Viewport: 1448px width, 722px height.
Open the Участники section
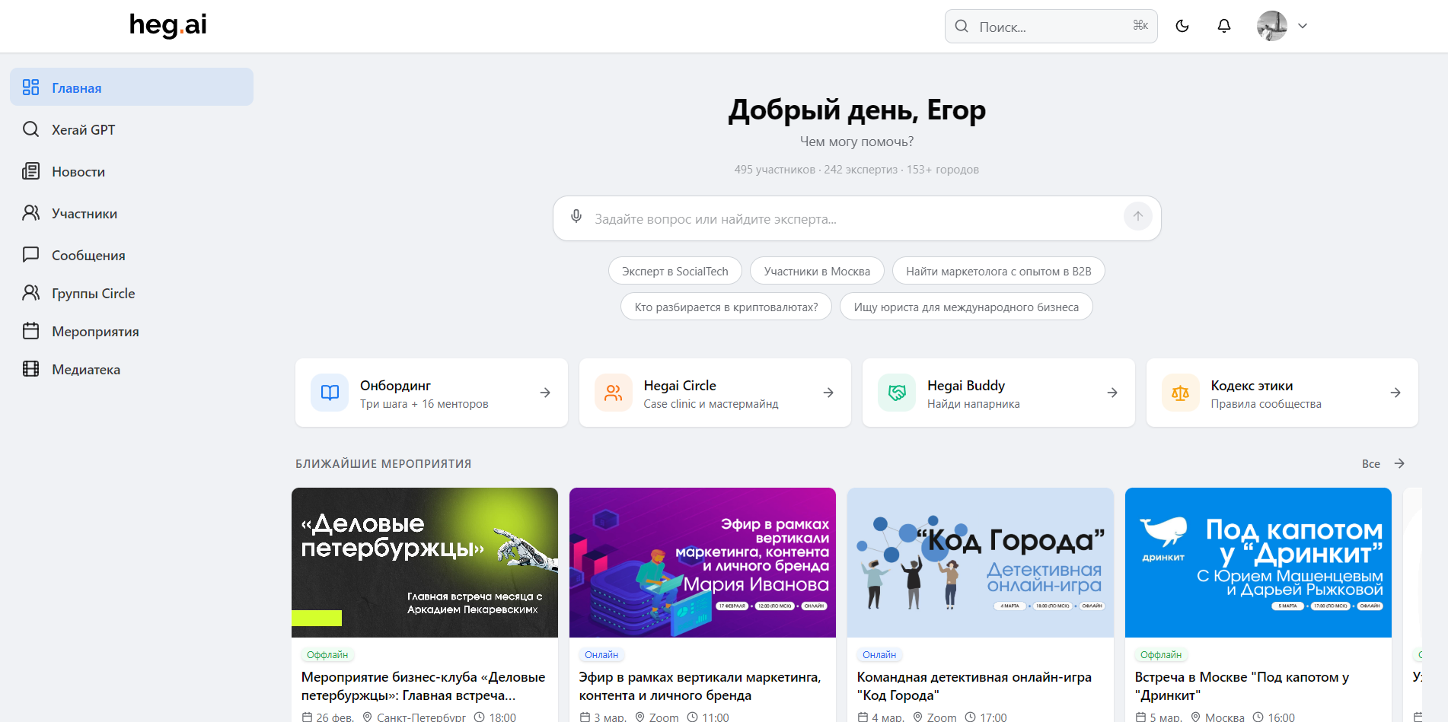click(x=84, y=213)
